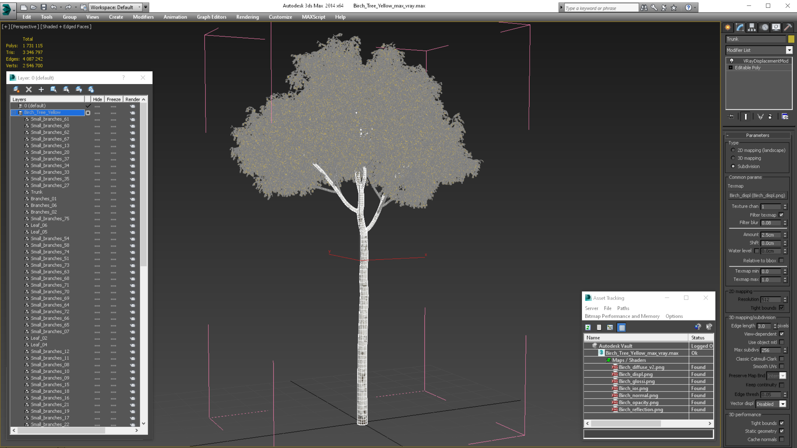Open the Modifiers menu

[x=143, y=17]
